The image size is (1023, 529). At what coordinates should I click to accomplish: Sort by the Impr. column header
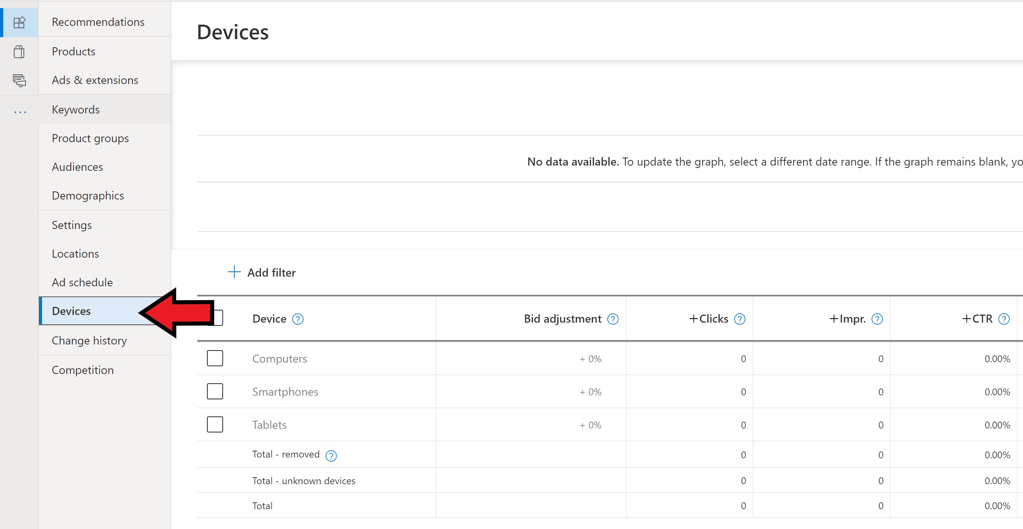tap(848, 319)
